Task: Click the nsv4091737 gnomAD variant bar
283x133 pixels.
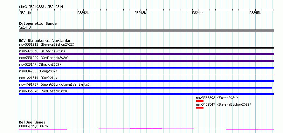Action: coord(145,88)
